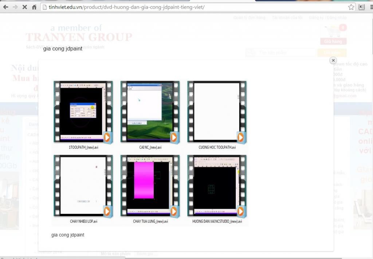Screen dimensions: 373x259
Task: Click the gia cong jdpaint caption below the thumbnails
Action: (x=68, y=235)
